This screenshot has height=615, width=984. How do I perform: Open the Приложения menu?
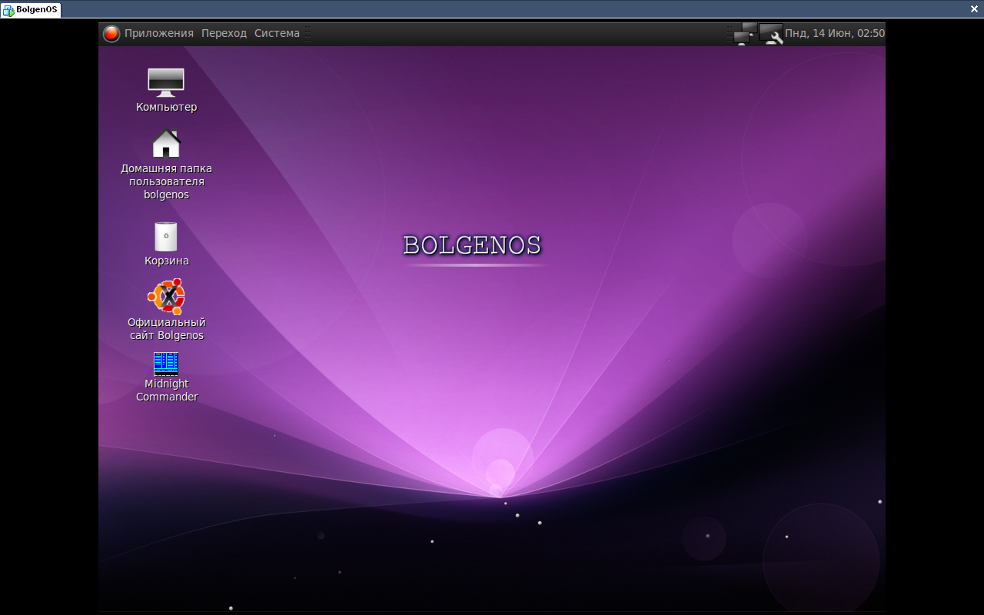tap(159, 34)
